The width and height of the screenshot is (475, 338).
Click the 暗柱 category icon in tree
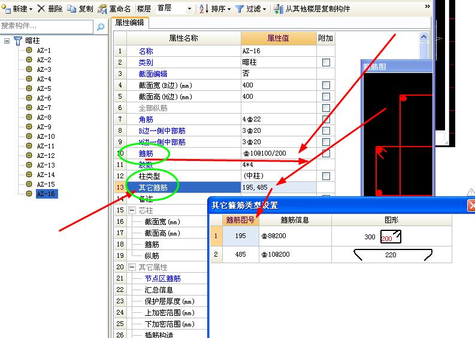click(x=18, y=41)
